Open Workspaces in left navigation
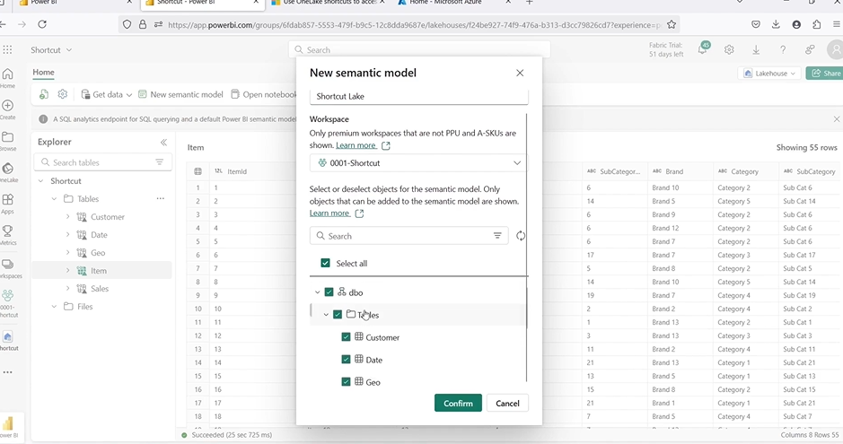 click(9, 268)
